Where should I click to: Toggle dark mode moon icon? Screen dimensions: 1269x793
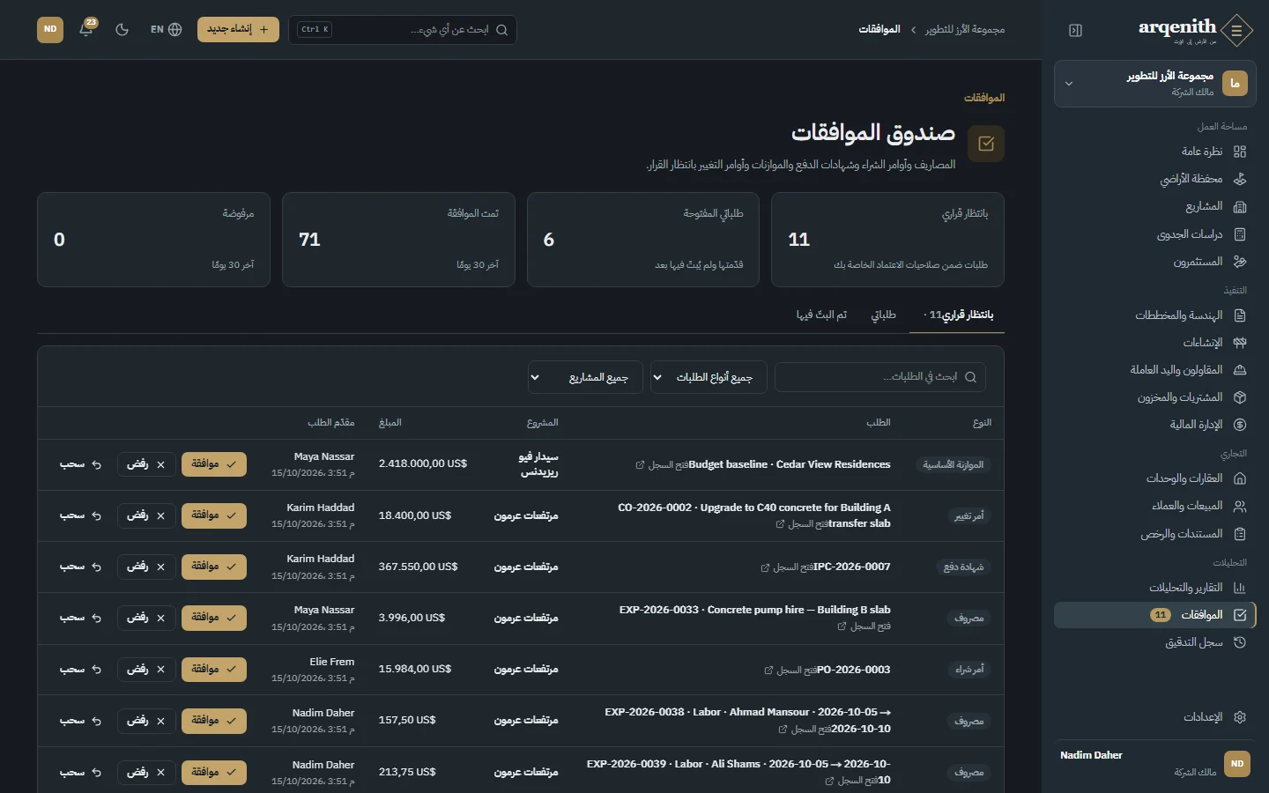(122, 29)
